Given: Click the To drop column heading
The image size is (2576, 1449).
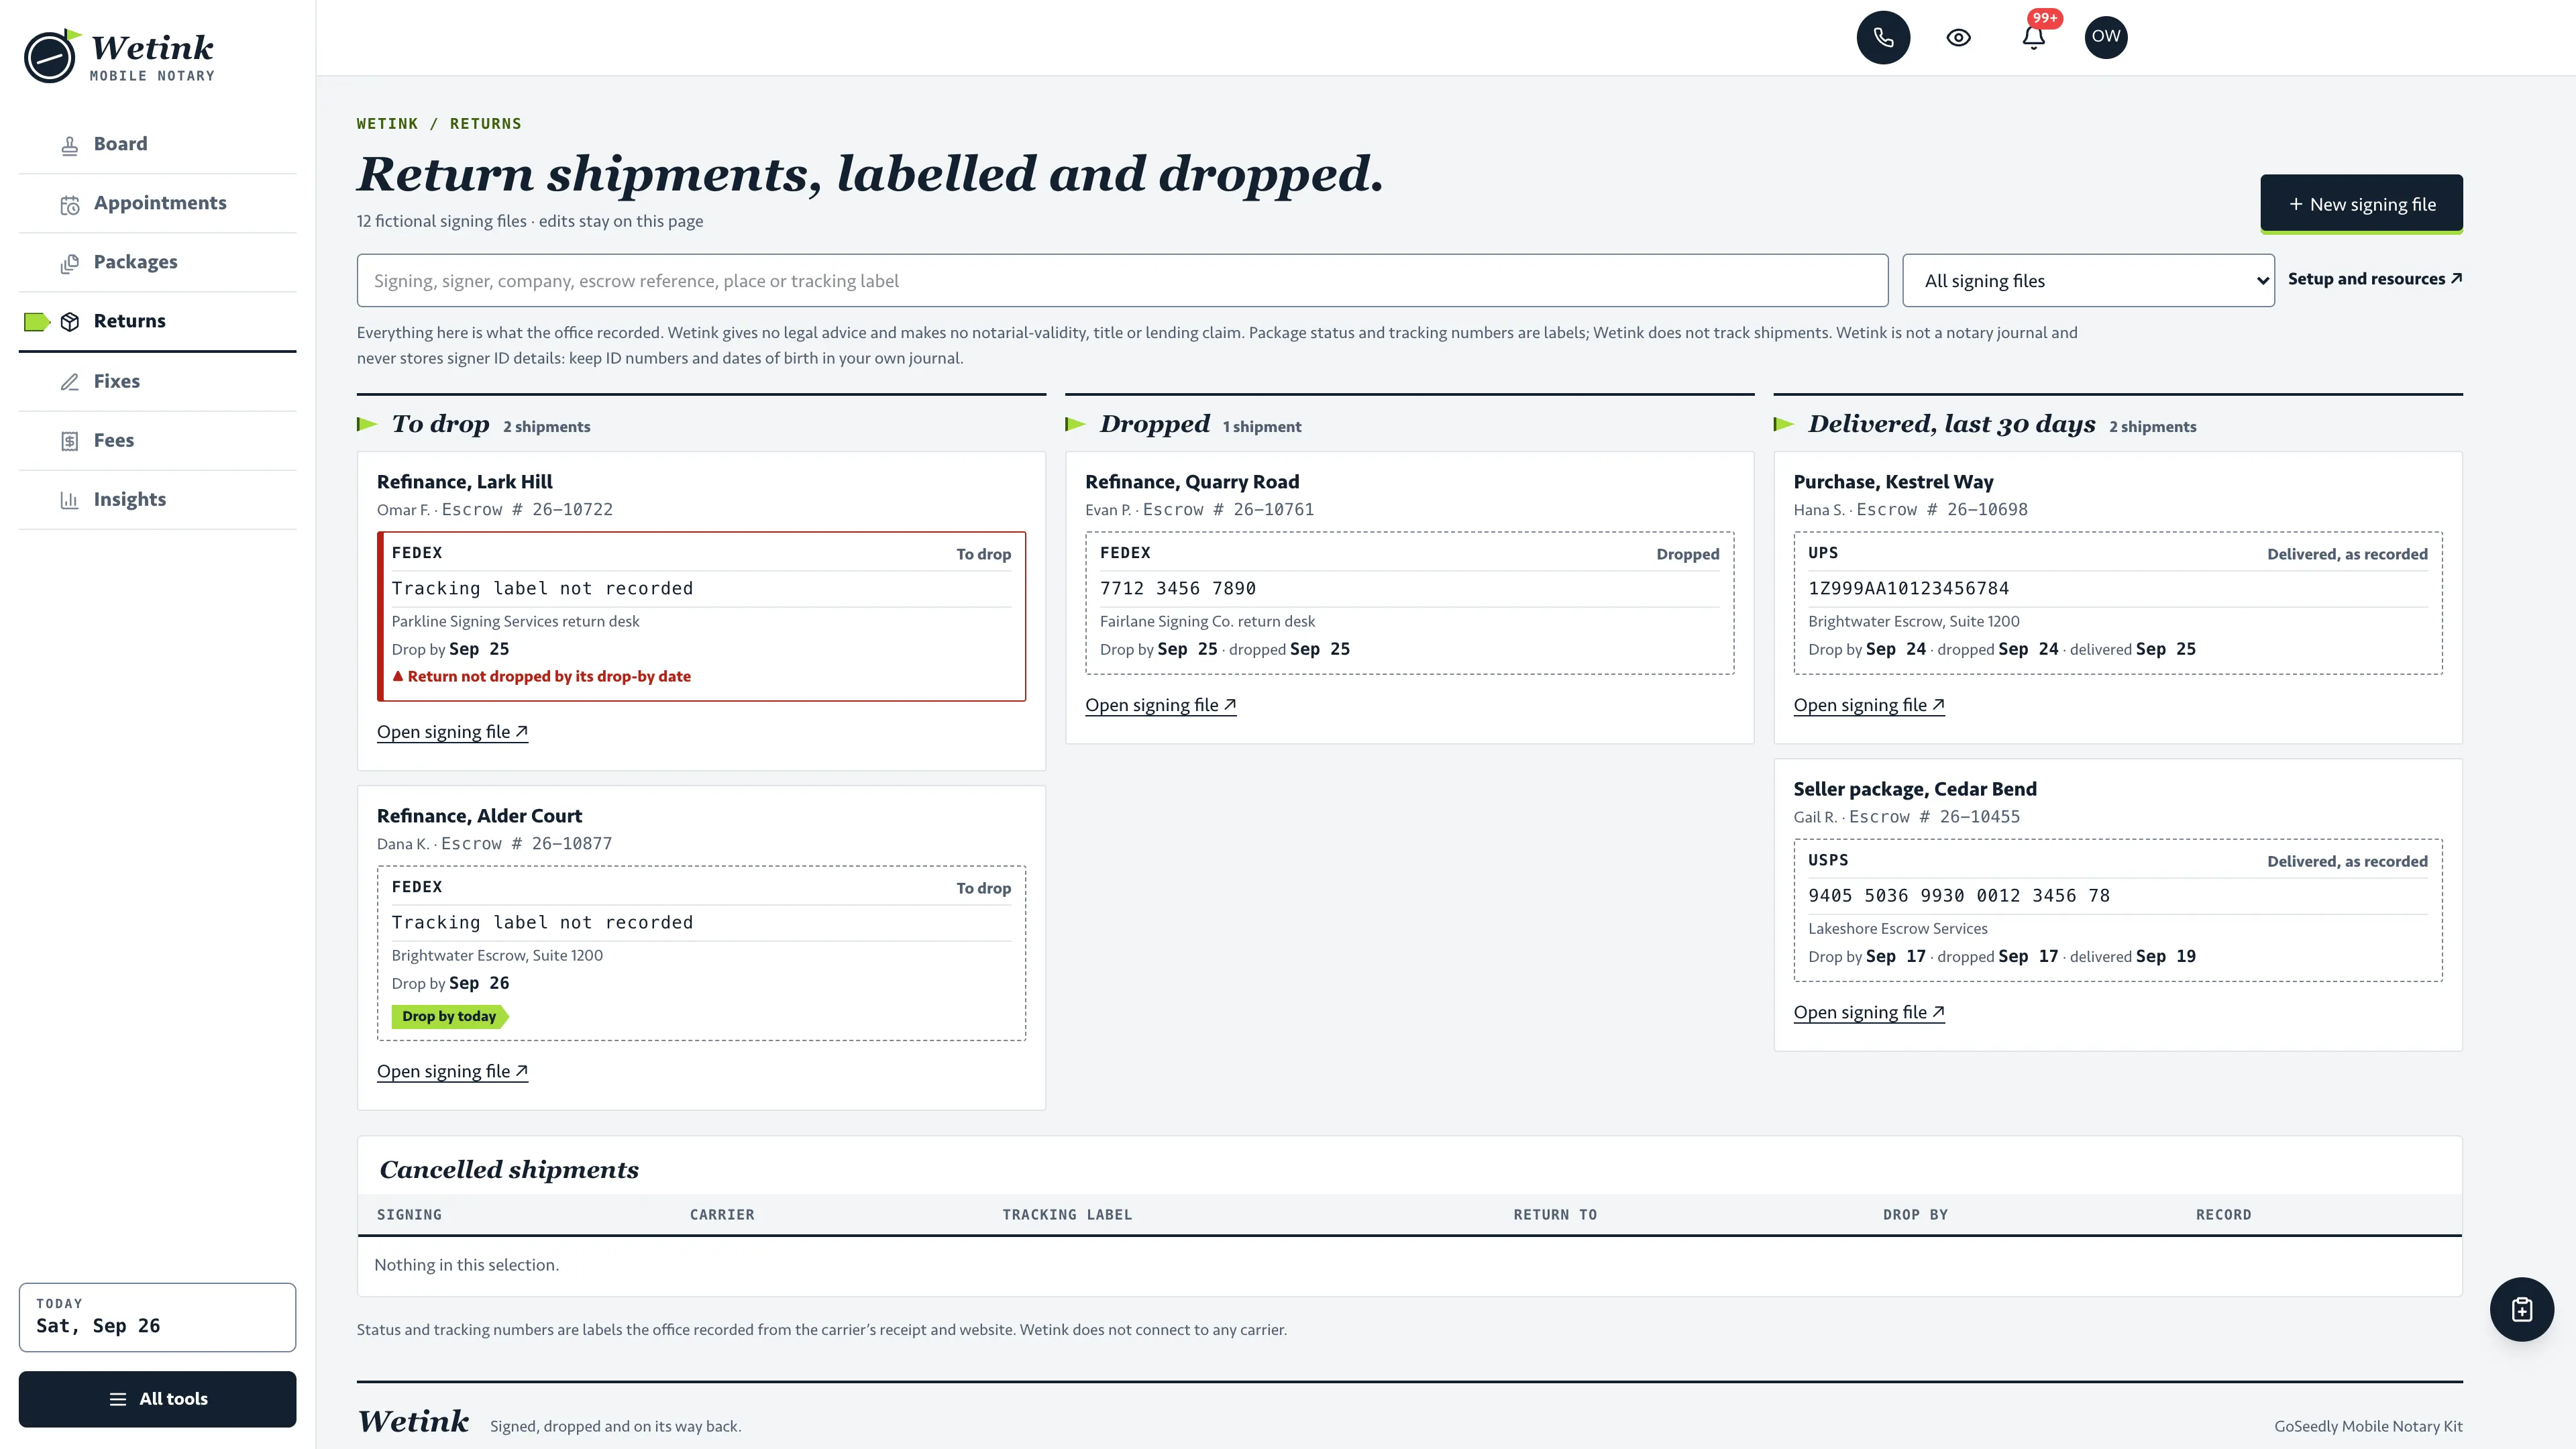Looking at the screenshot, I should (x=440, y=424).
